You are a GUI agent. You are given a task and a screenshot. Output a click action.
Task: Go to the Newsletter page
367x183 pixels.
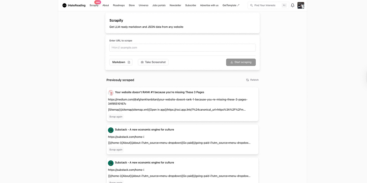(175, 5)
